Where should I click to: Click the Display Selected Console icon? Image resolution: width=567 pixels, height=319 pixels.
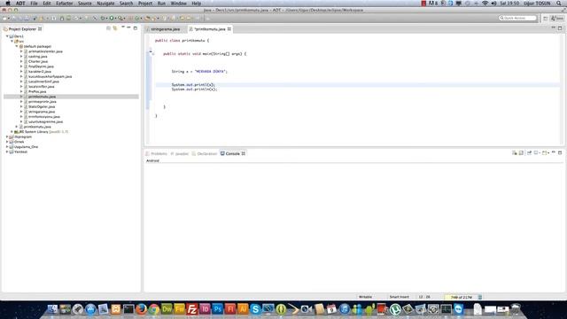pyautogui.click(x=537, y=153)
